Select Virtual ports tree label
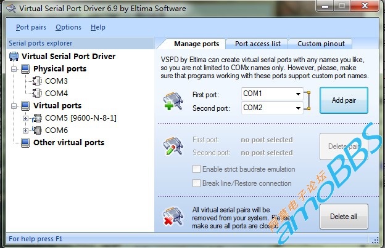Viewport: 385px width, 248px height. [x=57, y=105]
